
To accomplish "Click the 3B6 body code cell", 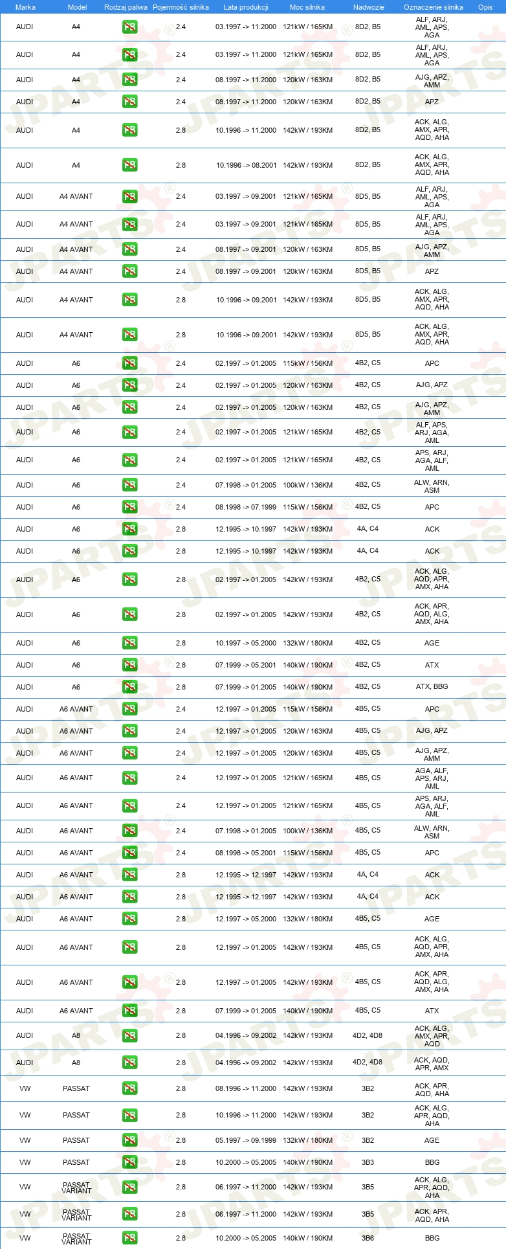I will [368, 1238].
